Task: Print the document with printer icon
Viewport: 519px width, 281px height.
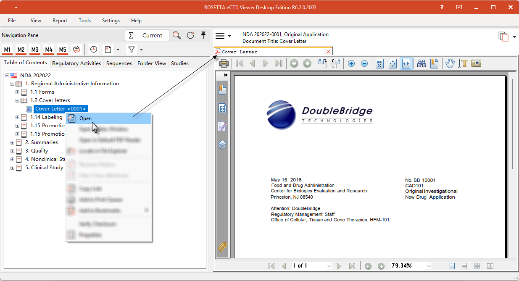Action: (x=224, y=63)
